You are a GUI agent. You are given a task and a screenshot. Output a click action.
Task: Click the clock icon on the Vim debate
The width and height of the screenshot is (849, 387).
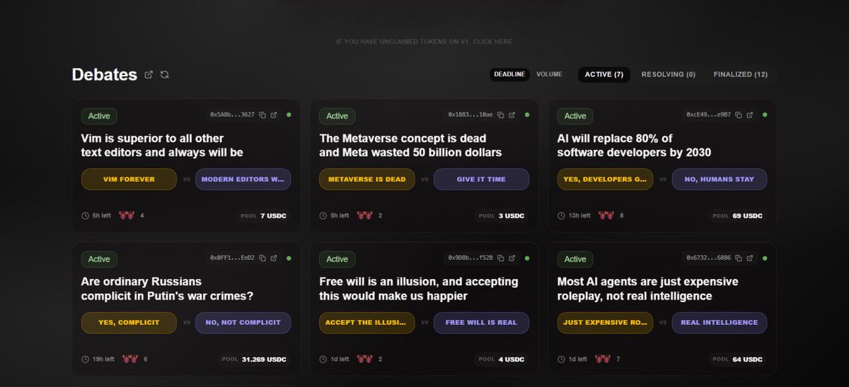pyautogui.click(x=86, y=215)
